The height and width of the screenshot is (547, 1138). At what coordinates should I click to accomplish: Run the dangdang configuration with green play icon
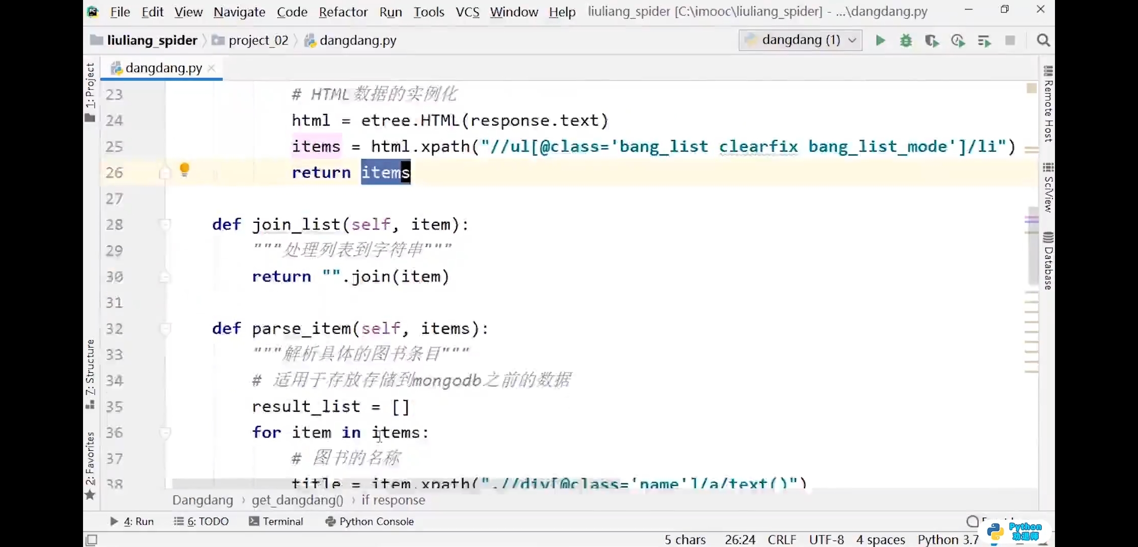click(x=880, y=41)
